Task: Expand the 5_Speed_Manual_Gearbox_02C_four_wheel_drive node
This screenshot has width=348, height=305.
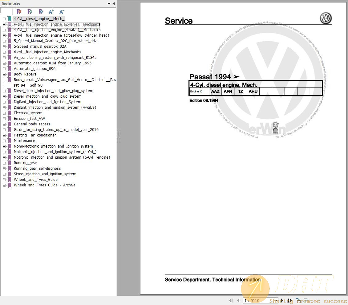Action: click(x=4, y=41)
